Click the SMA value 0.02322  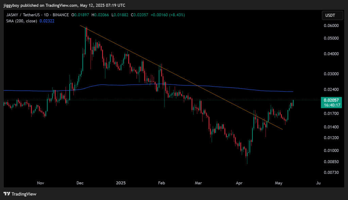(47, 21)
